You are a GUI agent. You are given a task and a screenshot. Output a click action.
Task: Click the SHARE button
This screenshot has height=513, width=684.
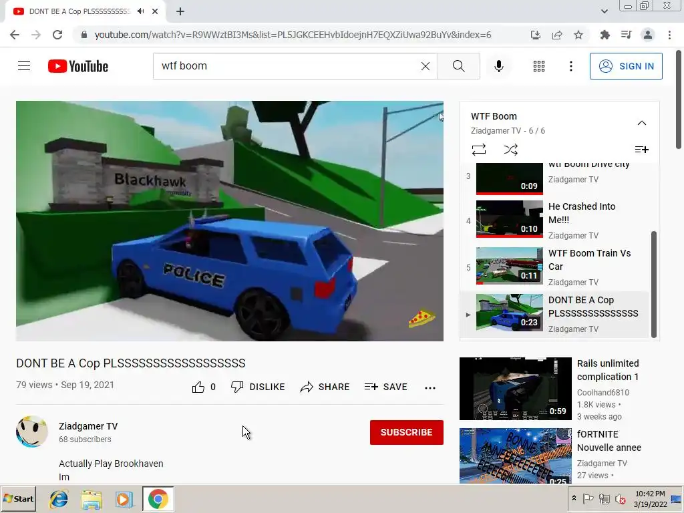click(325, 387)
